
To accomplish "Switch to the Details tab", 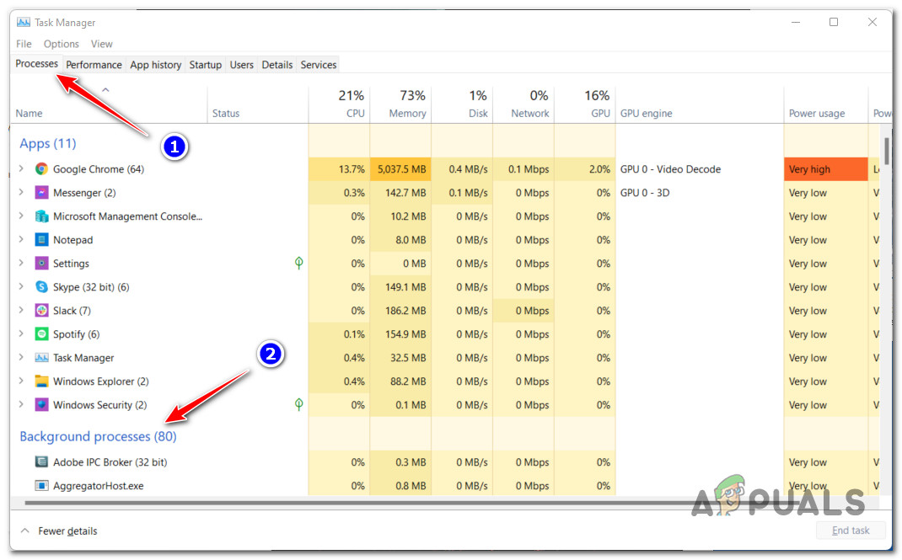I will coord(277,65).
